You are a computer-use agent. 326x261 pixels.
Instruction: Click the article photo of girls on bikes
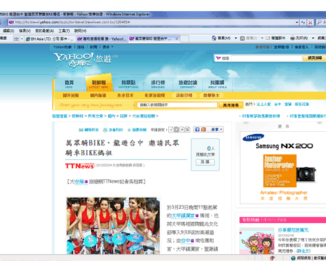point(113,226)
